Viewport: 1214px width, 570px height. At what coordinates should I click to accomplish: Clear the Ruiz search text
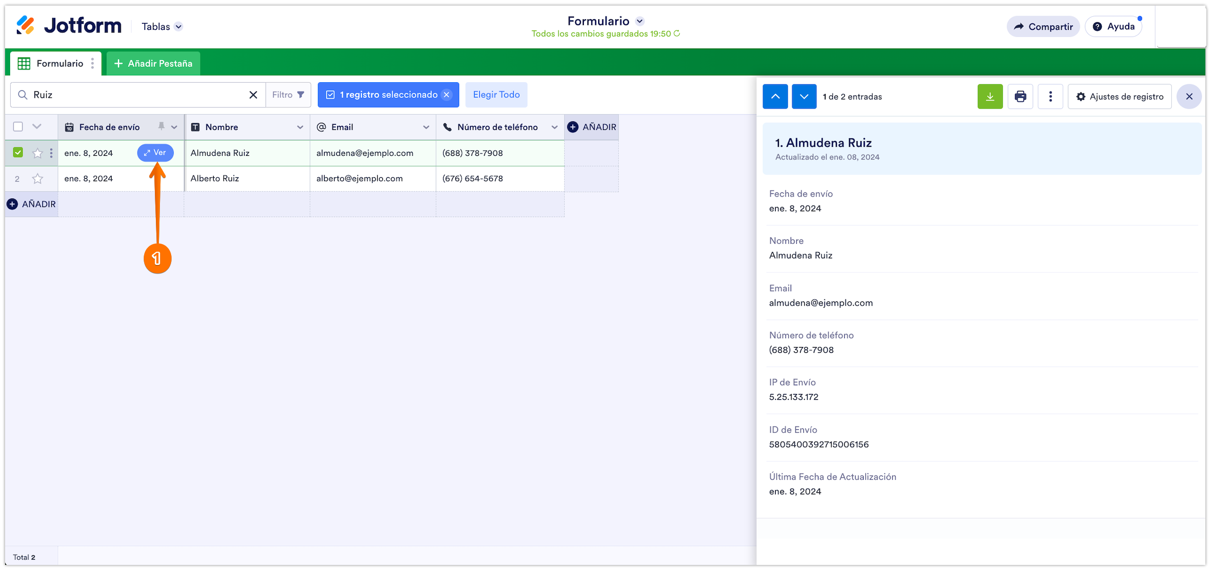point(253,95)
